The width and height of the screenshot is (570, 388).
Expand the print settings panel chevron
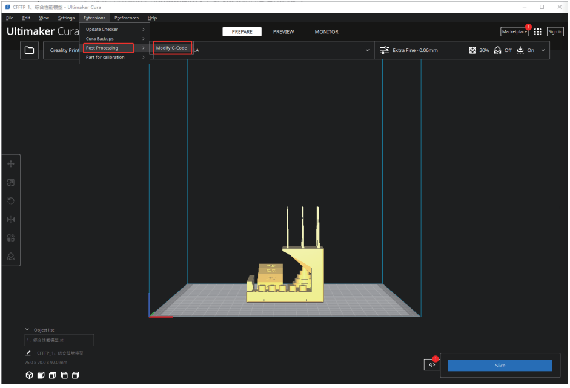(543, 50)
